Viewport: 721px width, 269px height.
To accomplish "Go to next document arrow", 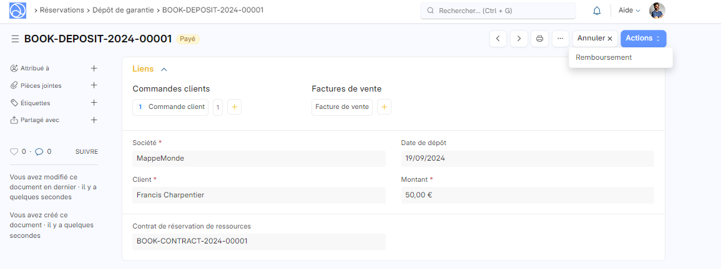I will [x=519, y=39].
